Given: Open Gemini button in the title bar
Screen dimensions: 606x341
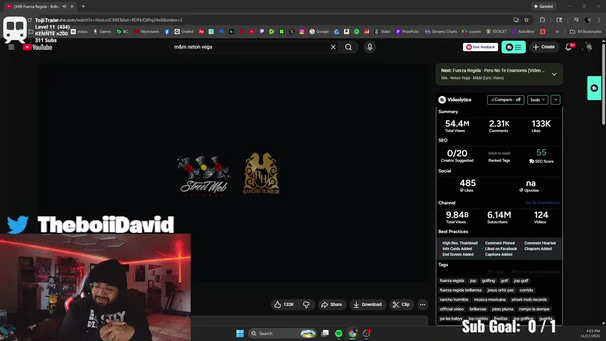Looking at the screenshot, I should pyautogui.click(x=543, y=6).
